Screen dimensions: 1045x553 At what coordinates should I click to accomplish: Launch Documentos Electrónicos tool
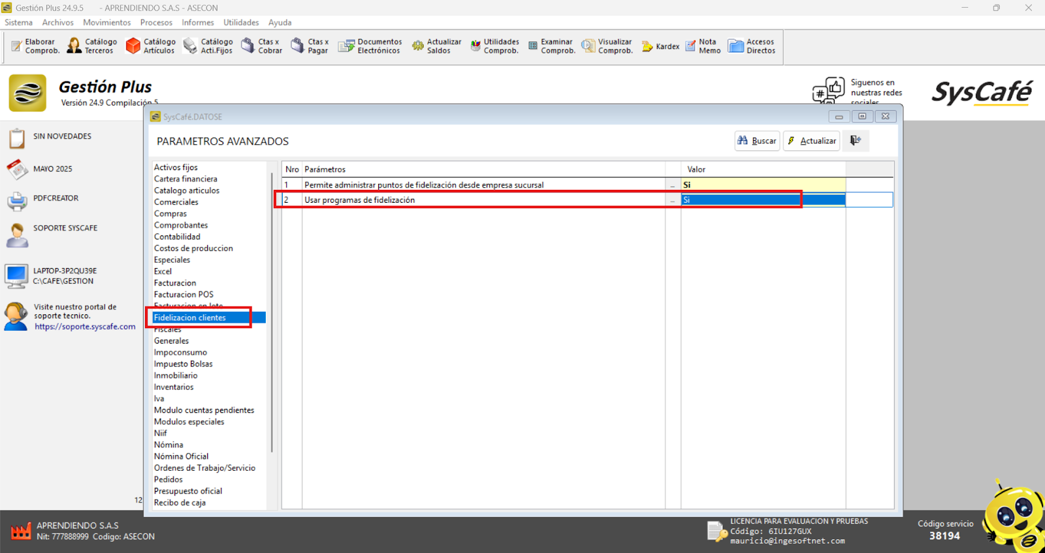click(x=370, y=46)
